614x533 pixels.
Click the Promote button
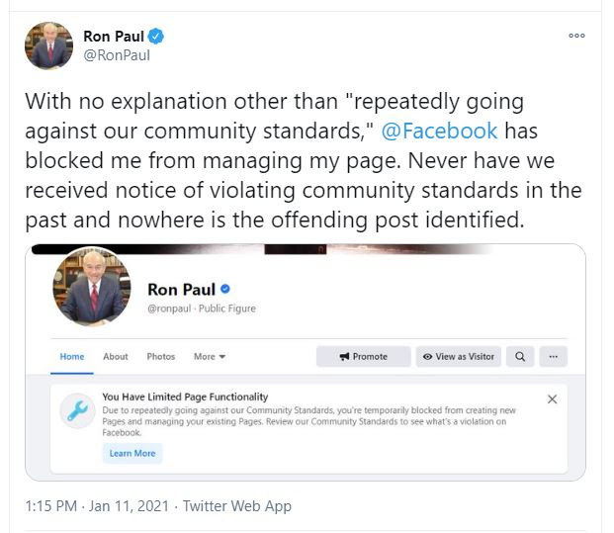pyautogui.click(x=364, y=356)
